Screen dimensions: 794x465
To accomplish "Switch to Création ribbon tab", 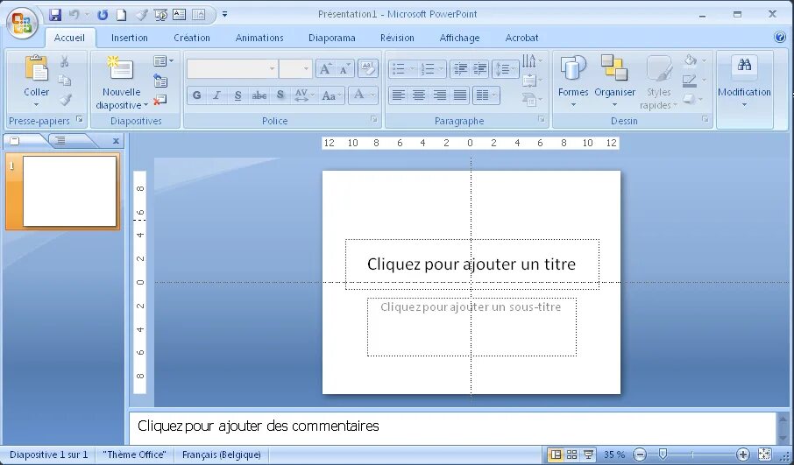I will (x=192, y=38).
